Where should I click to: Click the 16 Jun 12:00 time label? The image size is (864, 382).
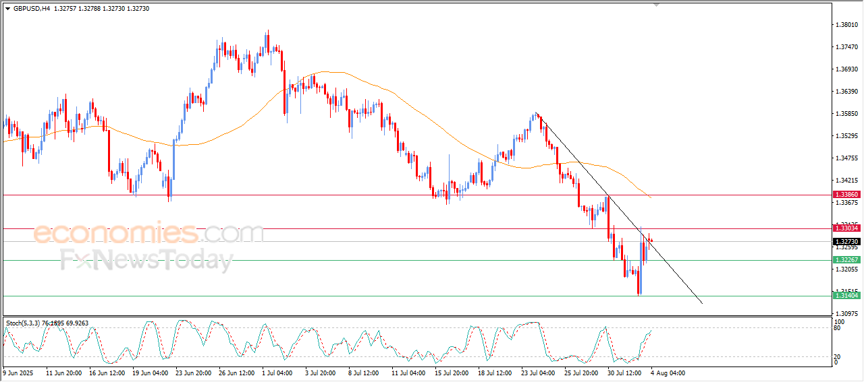click(107, 372)
